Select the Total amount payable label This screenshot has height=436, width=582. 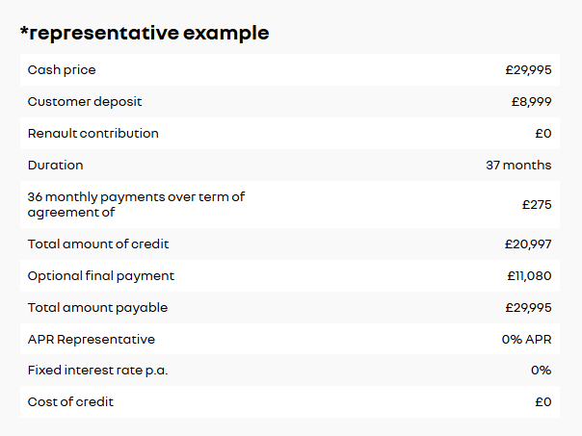[x=97, y=308]
